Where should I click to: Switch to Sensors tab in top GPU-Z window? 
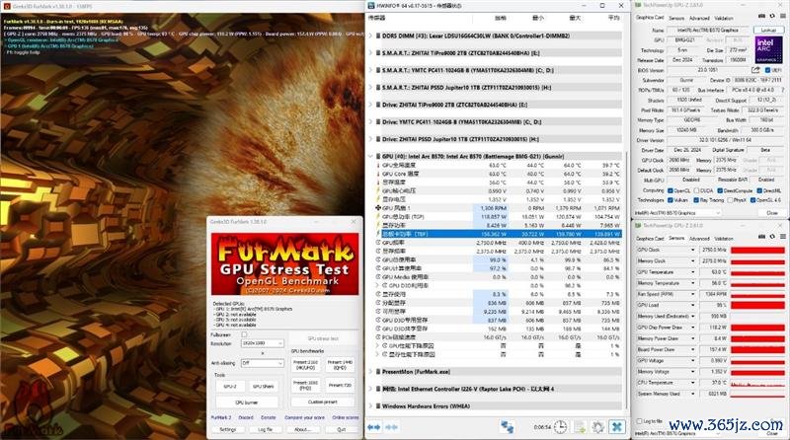click(676, 18)
